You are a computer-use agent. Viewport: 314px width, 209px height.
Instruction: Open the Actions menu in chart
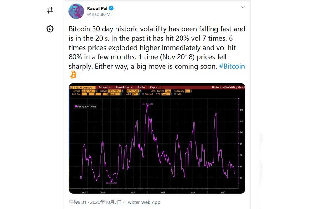point(104,88)
